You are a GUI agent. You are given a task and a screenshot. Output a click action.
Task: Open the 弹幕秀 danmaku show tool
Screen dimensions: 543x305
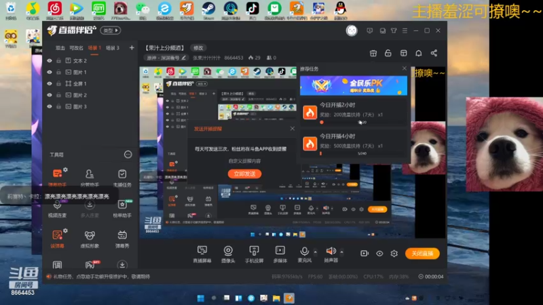[x=122, y=239]
